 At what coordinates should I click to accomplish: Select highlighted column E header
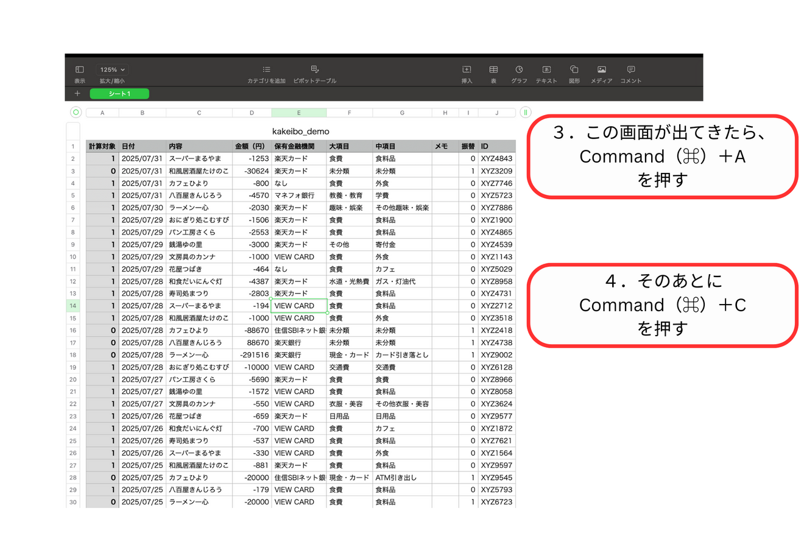pyautogui.click(x=299, y=113)
